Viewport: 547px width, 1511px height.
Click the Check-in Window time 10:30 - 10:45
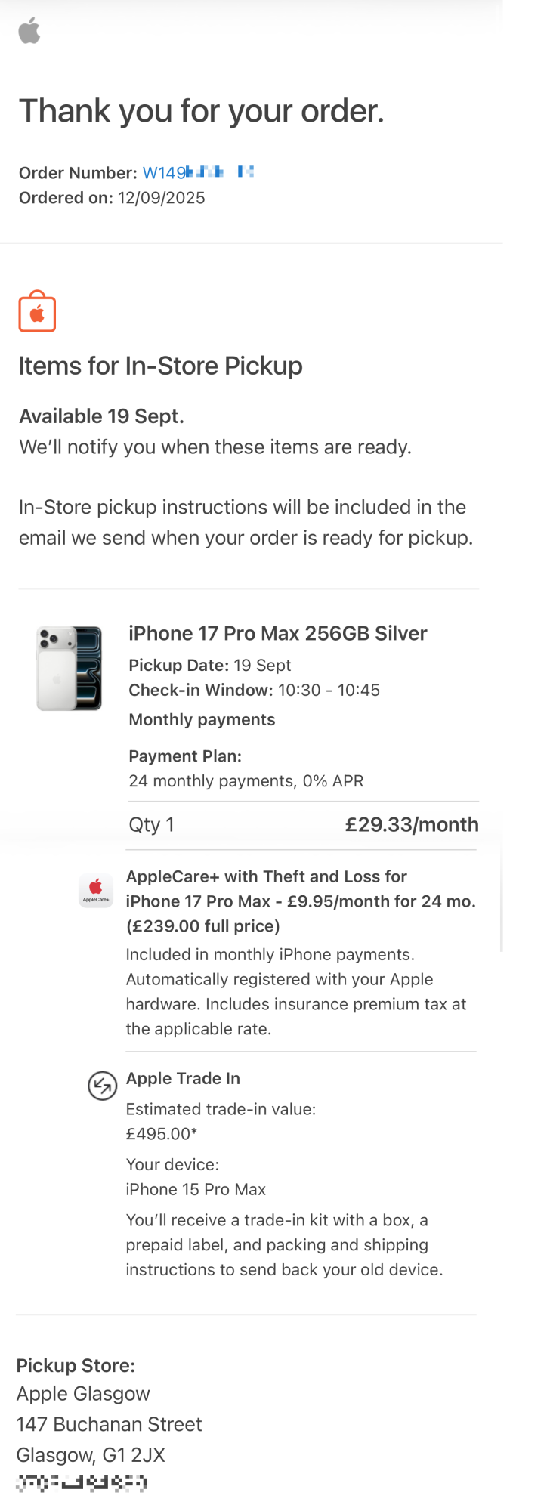click(x=329, y=690)
